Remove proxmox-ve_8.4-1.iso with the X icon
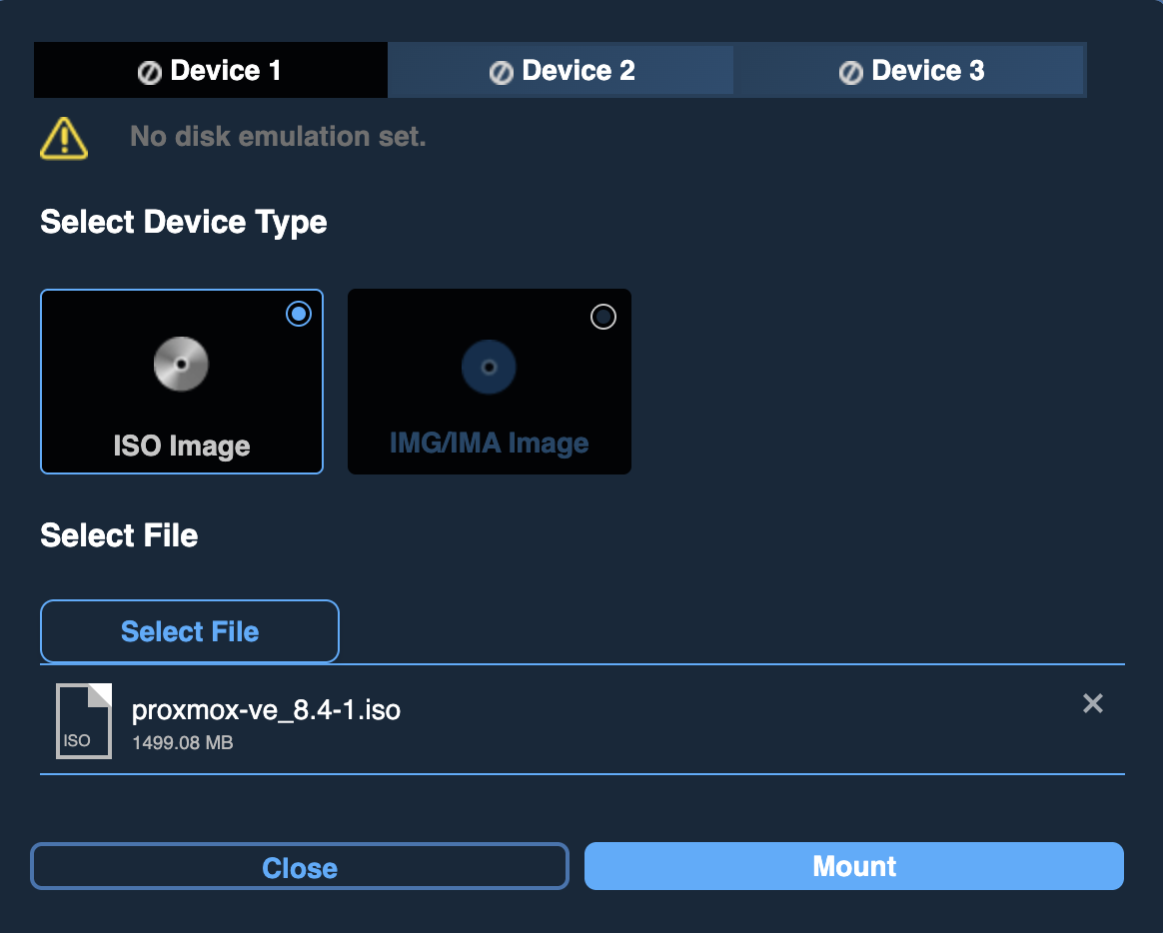Screen dimensions: 1163x933 pos(1093,704)
